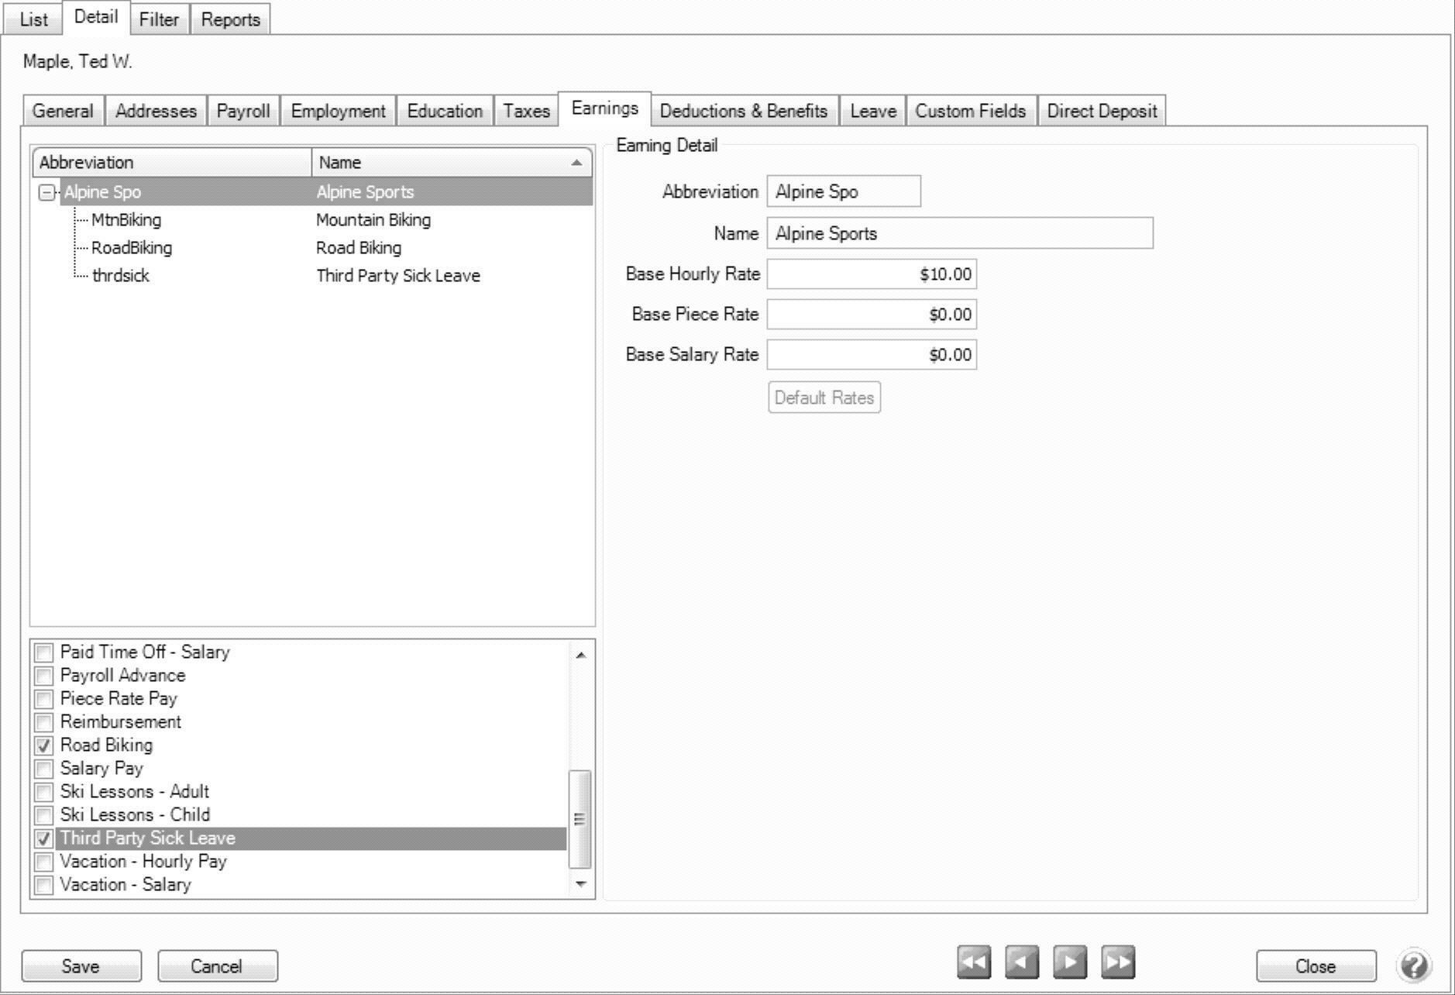
Task: Select the MtnBiking tree item
Action: [x=126, y=220]
